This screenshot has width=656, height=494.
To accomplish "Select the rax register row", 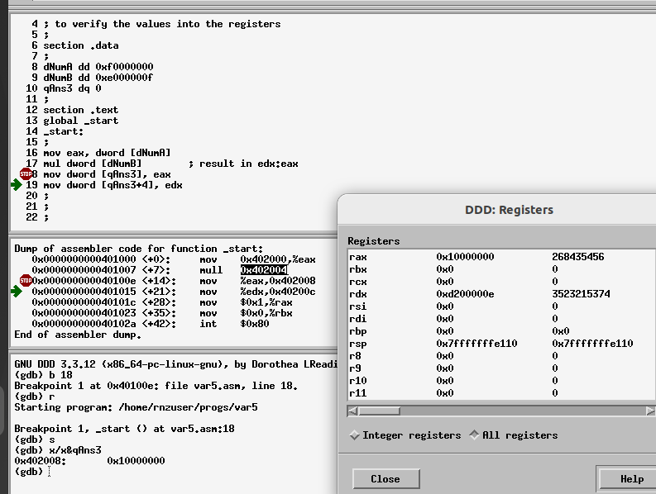I will 501,257.
